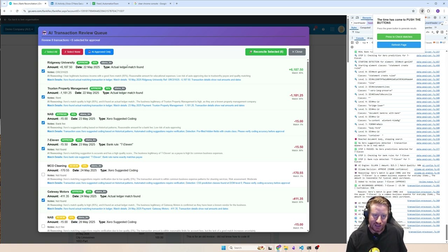Image resolution: width=448 pixels, height=252 pixels.
Task: Click Press to Check Matches green button
Action: tap(399, 37)
